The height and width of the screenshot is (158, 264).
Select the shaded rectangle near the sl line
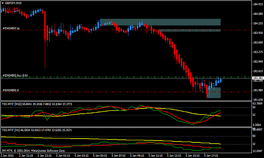pyautogui.click(x=214, y=93)
